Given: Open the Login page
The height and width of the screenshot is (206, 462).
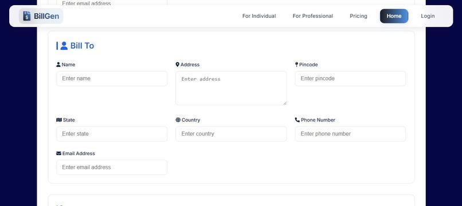Looking at the screenshot, I should (428, 16).
